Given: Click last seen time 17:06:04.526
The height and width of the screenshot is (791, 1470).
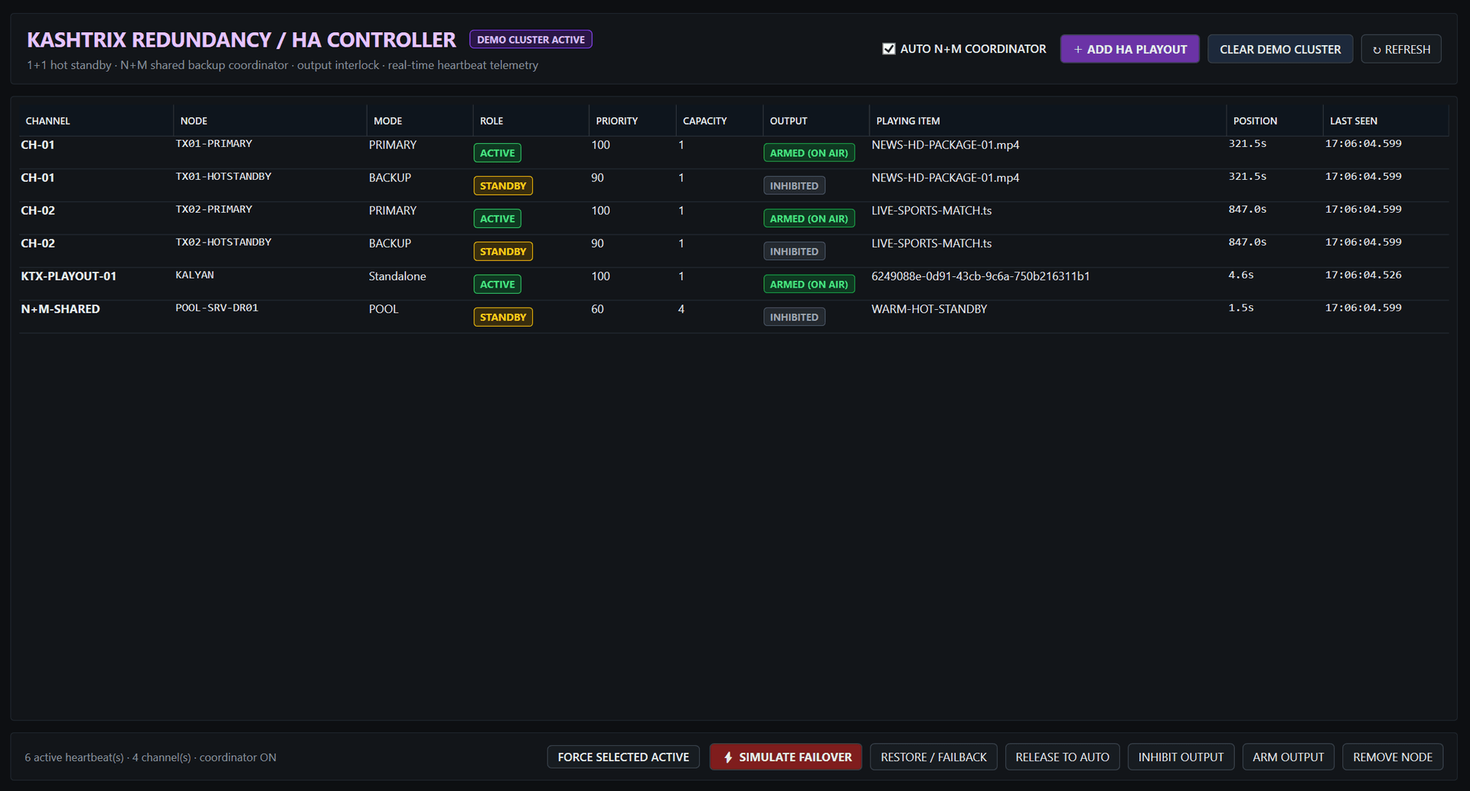Looking at the screenshot, I should coord(1363,275).
